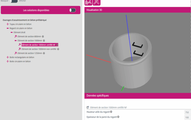Viewport: 191px width, 120px height.
Task: Toggle the Masquer/Afficher switch
Action: pos(14,1)
